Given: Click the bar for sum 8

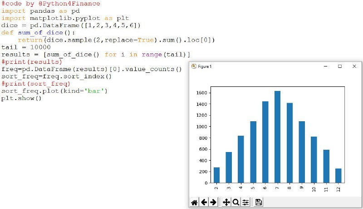Looking at the screenshot, I should tap(289, 143).
